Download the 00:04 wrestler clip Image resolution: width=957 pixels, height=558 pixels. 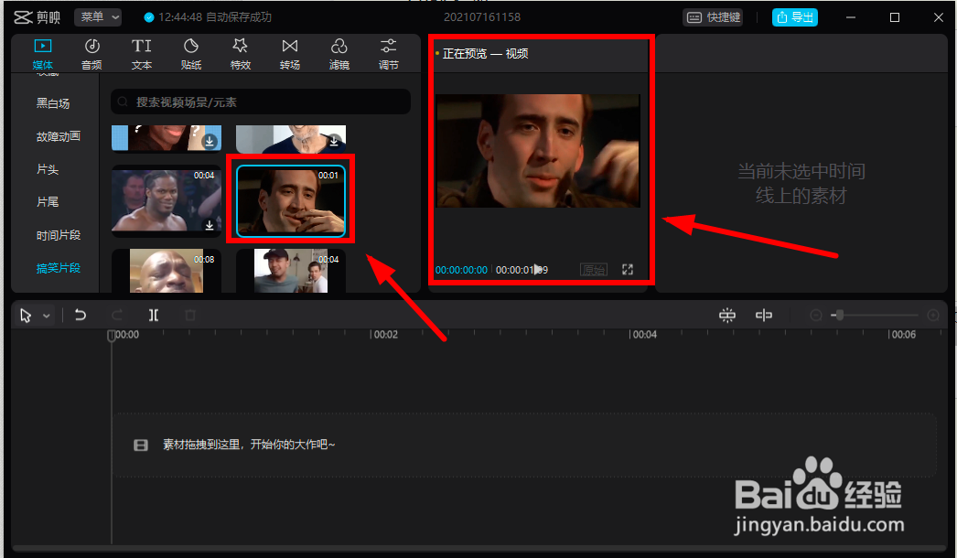point(210,225)
